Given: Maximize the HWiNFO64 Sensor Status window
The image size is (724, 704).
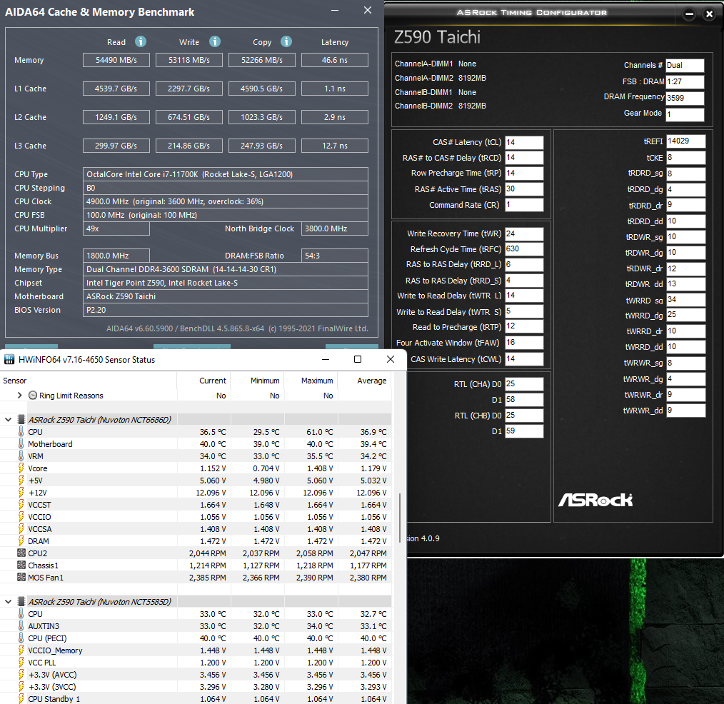Looking at the screenshot, I should coord(358,359).
